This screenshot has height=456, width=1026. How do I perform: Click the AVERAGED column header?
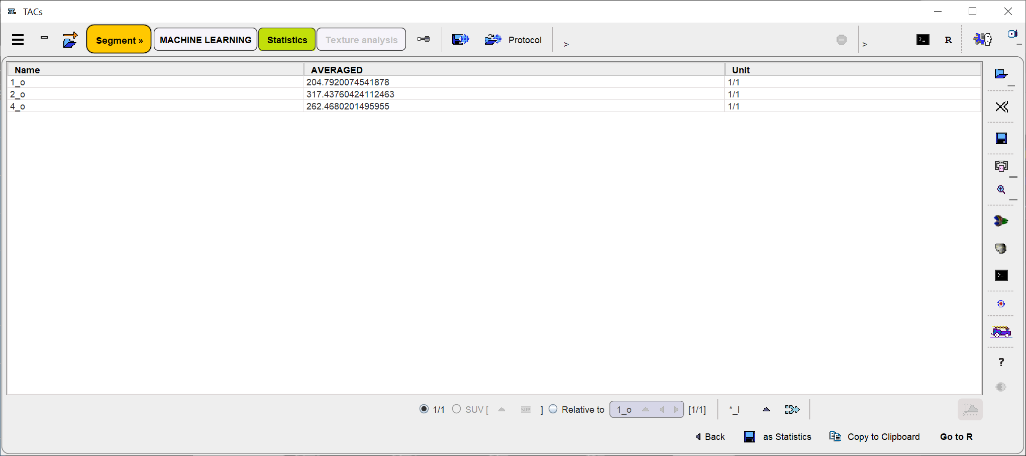pos(515,70)
